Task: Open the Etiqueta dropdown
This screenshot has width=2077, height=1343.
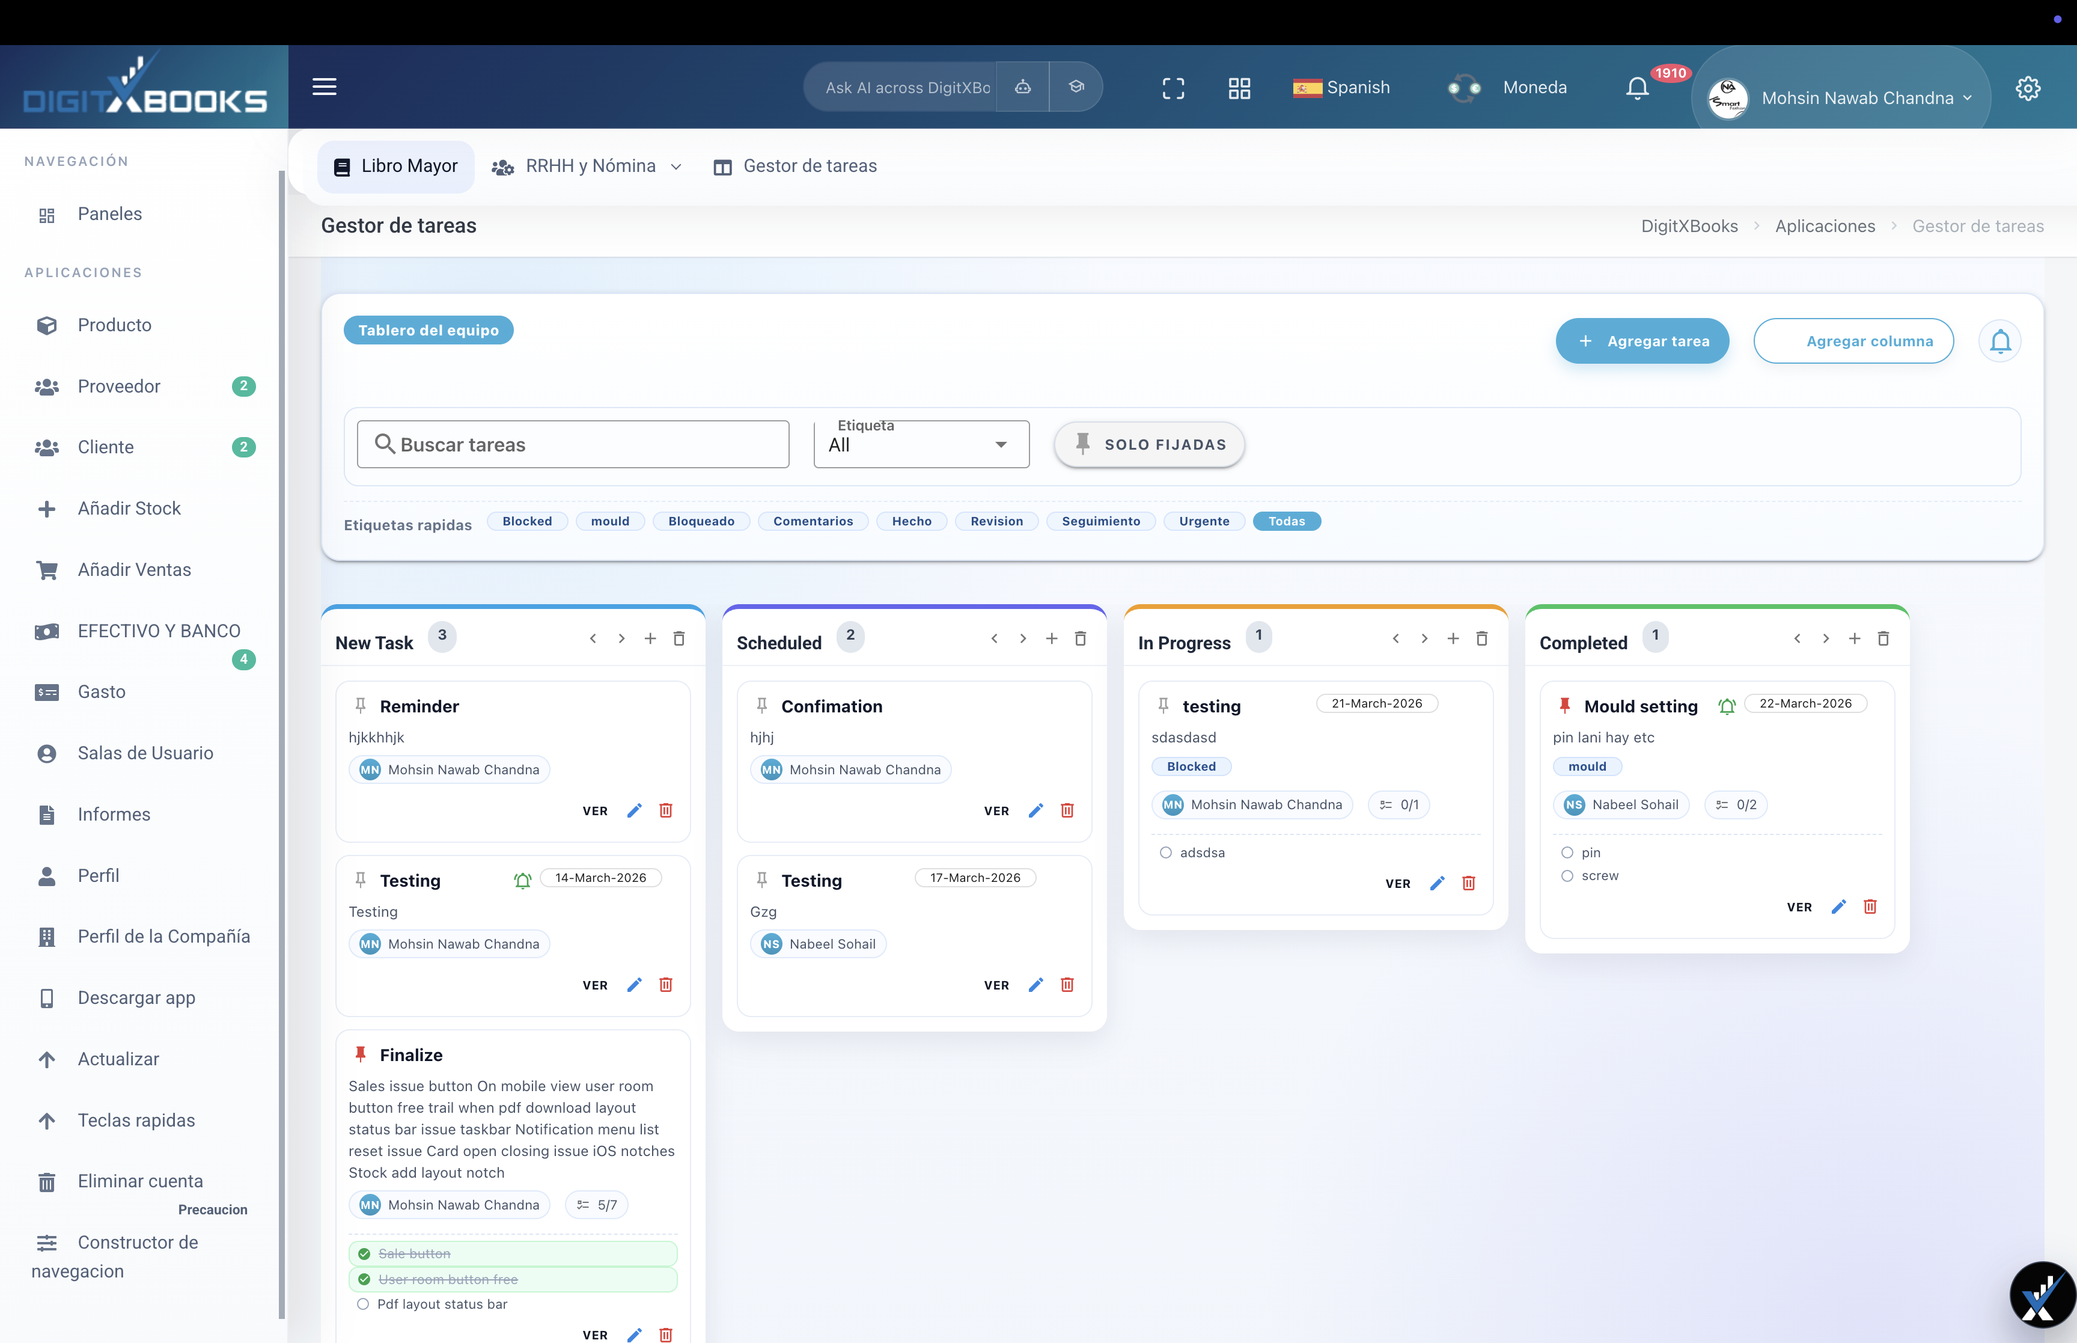Action: click(921, 445)
